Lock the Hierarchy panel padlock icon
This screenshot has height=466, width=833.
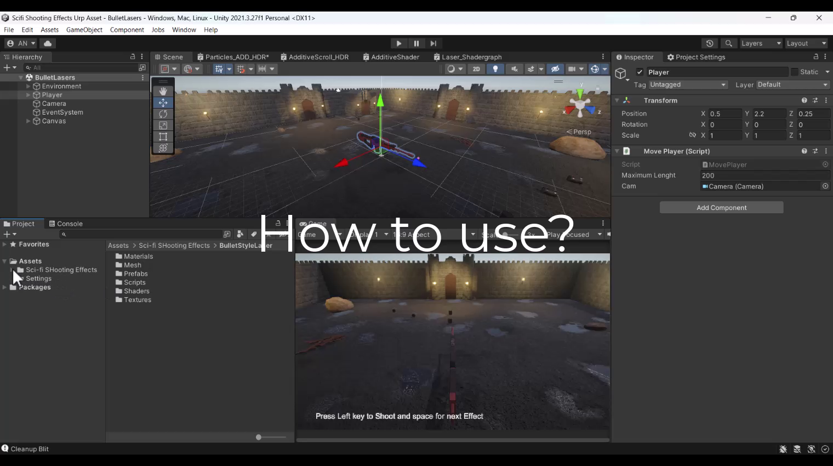coord(133,57)
